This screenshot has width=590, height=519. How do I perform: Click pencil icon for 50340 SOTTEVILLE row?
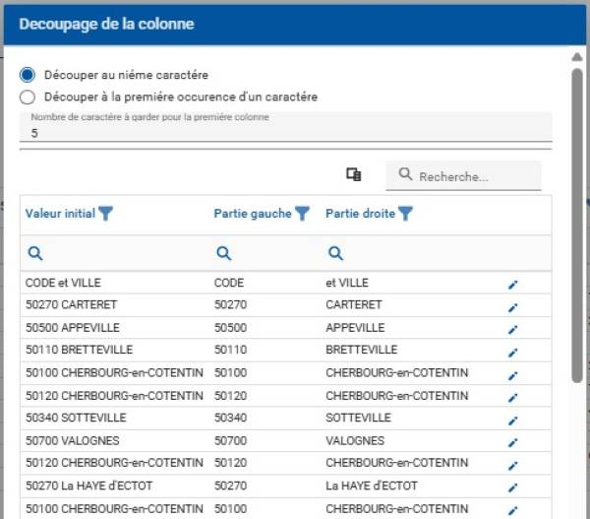pyautogui.click(x=512, y=420)
